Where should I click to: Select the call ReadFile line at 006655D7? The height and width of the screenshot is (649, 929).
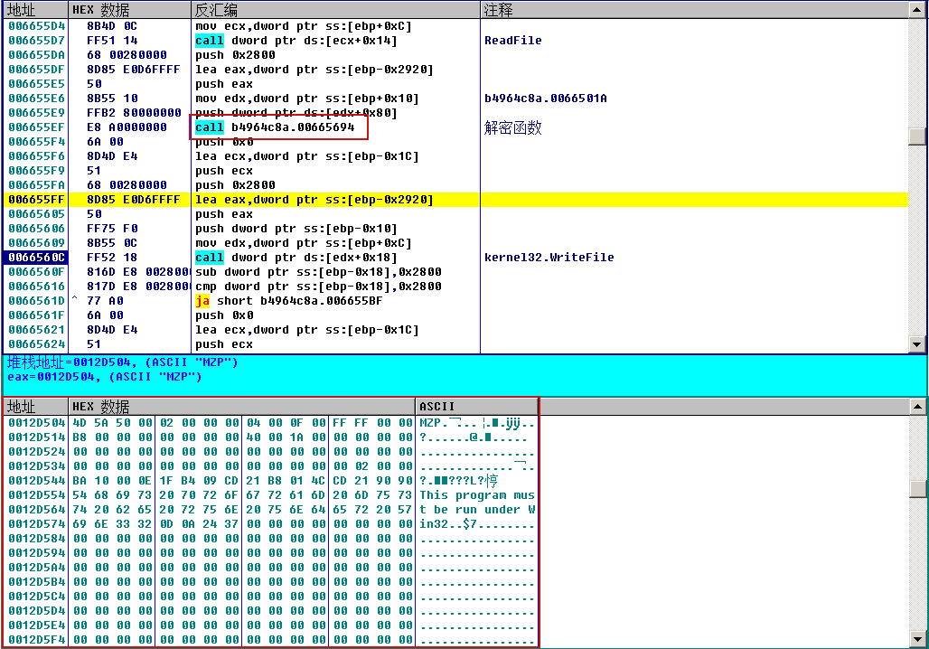click(455, 41)
